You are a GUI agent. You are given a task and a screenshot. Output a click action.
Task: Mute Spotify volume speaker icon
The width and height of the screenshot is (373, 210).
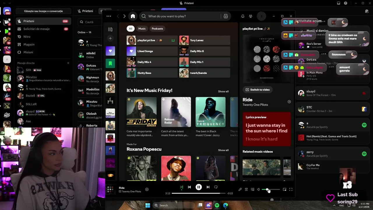258,189
